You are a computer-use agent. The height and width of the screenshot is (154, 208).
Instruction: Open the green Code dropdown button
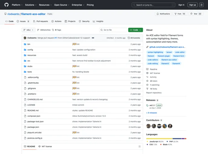click(x=135, y=30)
